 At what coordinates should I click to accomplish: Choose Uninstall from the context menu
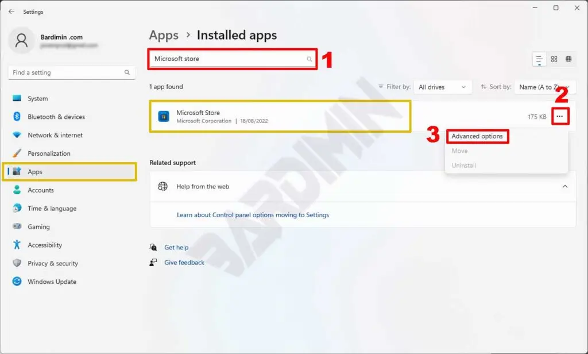coord(464,166)
